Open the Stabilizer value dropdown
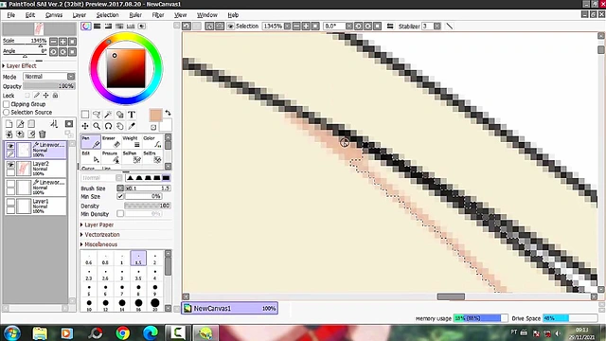 click(x=437, y=26)
